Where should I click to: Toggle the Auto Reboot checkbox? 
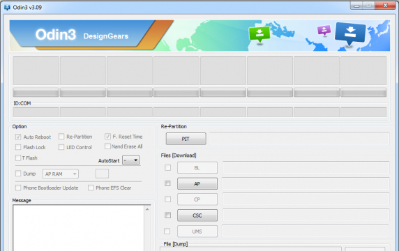coord(18,137)
